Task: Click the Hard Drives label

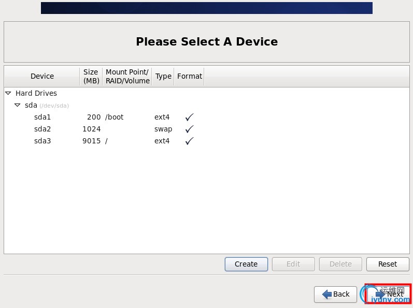Action: tap(36, 93)
